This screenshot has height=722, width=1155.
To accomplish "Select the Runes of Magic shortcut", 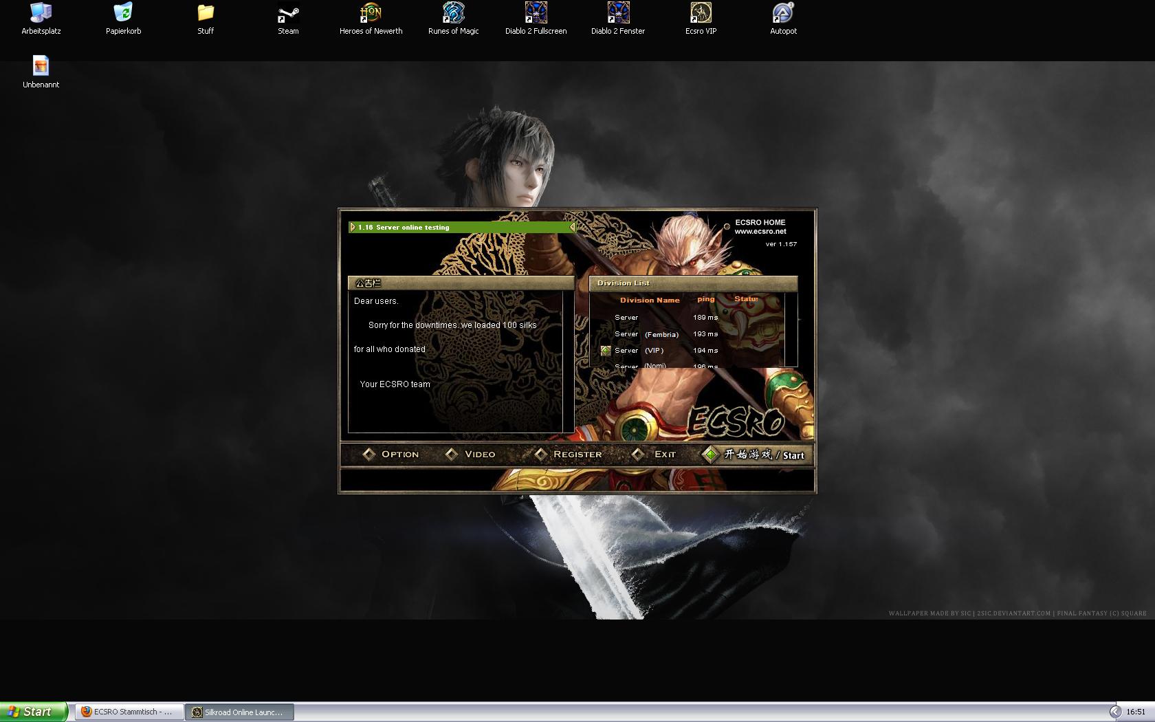I will tap(453, 13).
